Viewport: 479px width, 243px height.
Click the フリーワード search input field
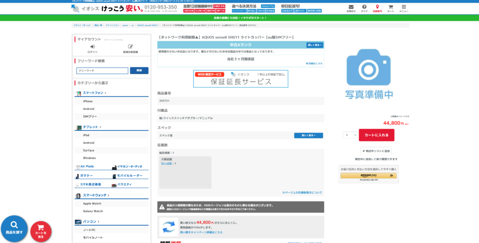[102, 71]
